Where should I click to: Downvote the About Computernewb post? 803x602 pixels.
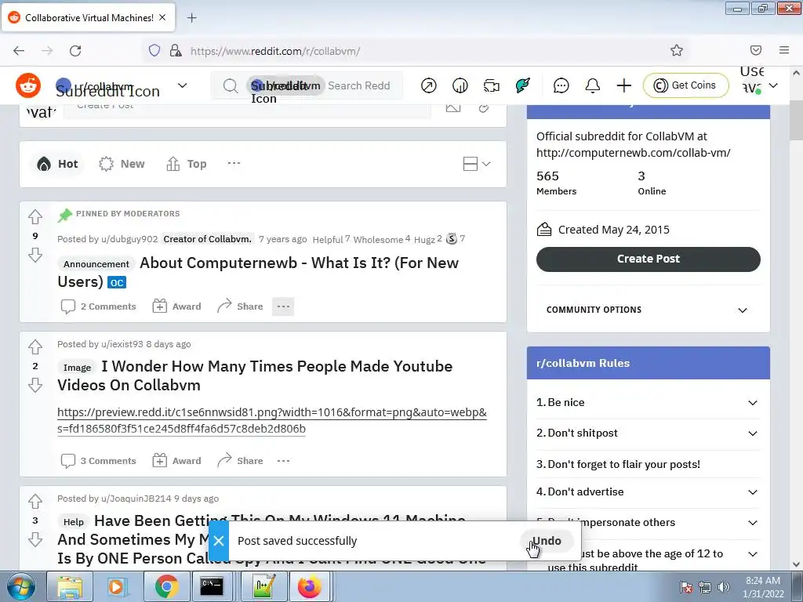pyautogui.click(x=35, y=255)
